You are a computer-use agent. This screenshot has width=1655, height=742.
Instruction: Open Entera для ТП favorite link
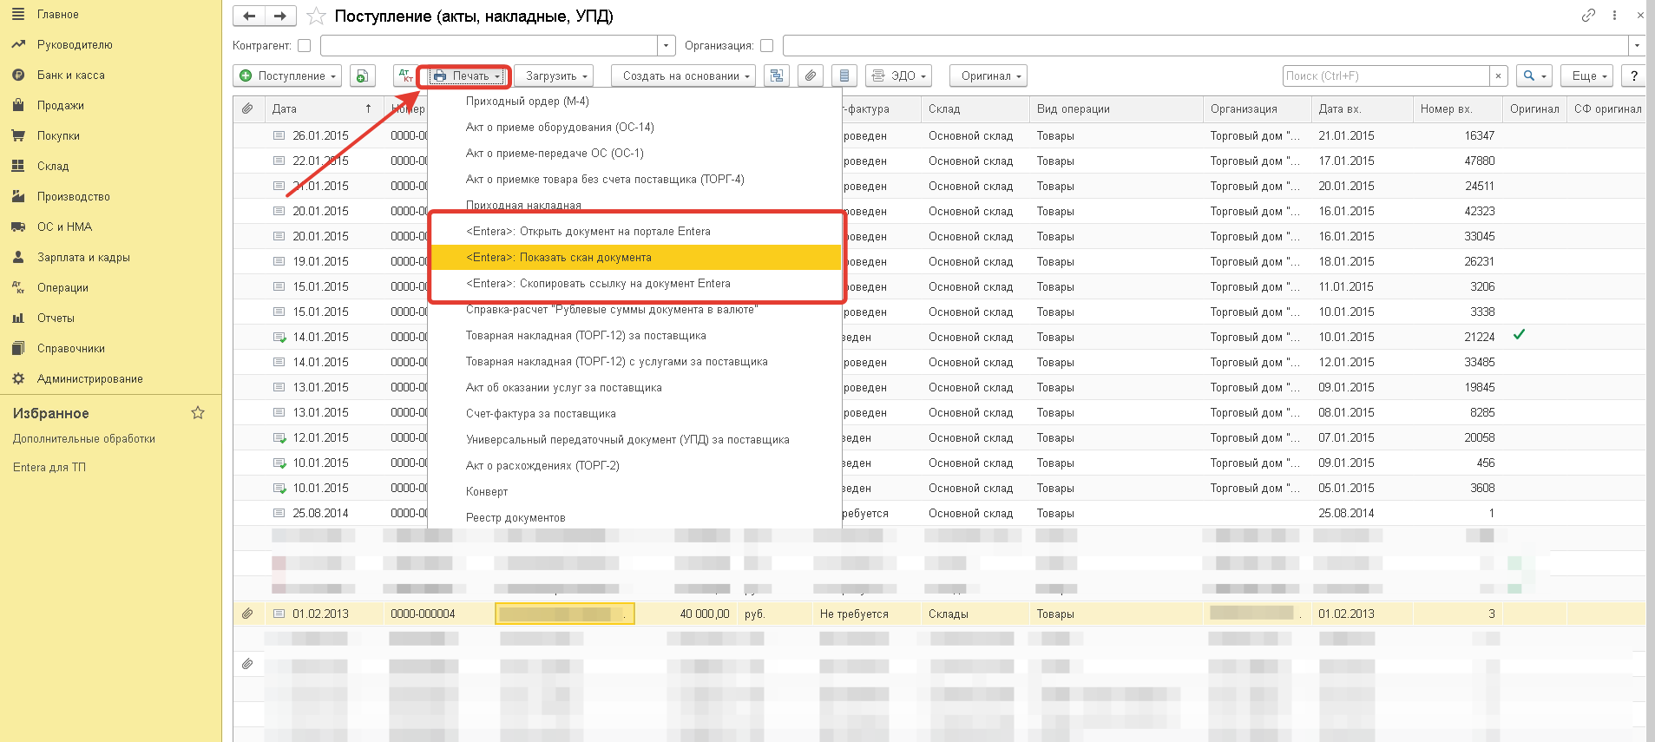(49, 467)
